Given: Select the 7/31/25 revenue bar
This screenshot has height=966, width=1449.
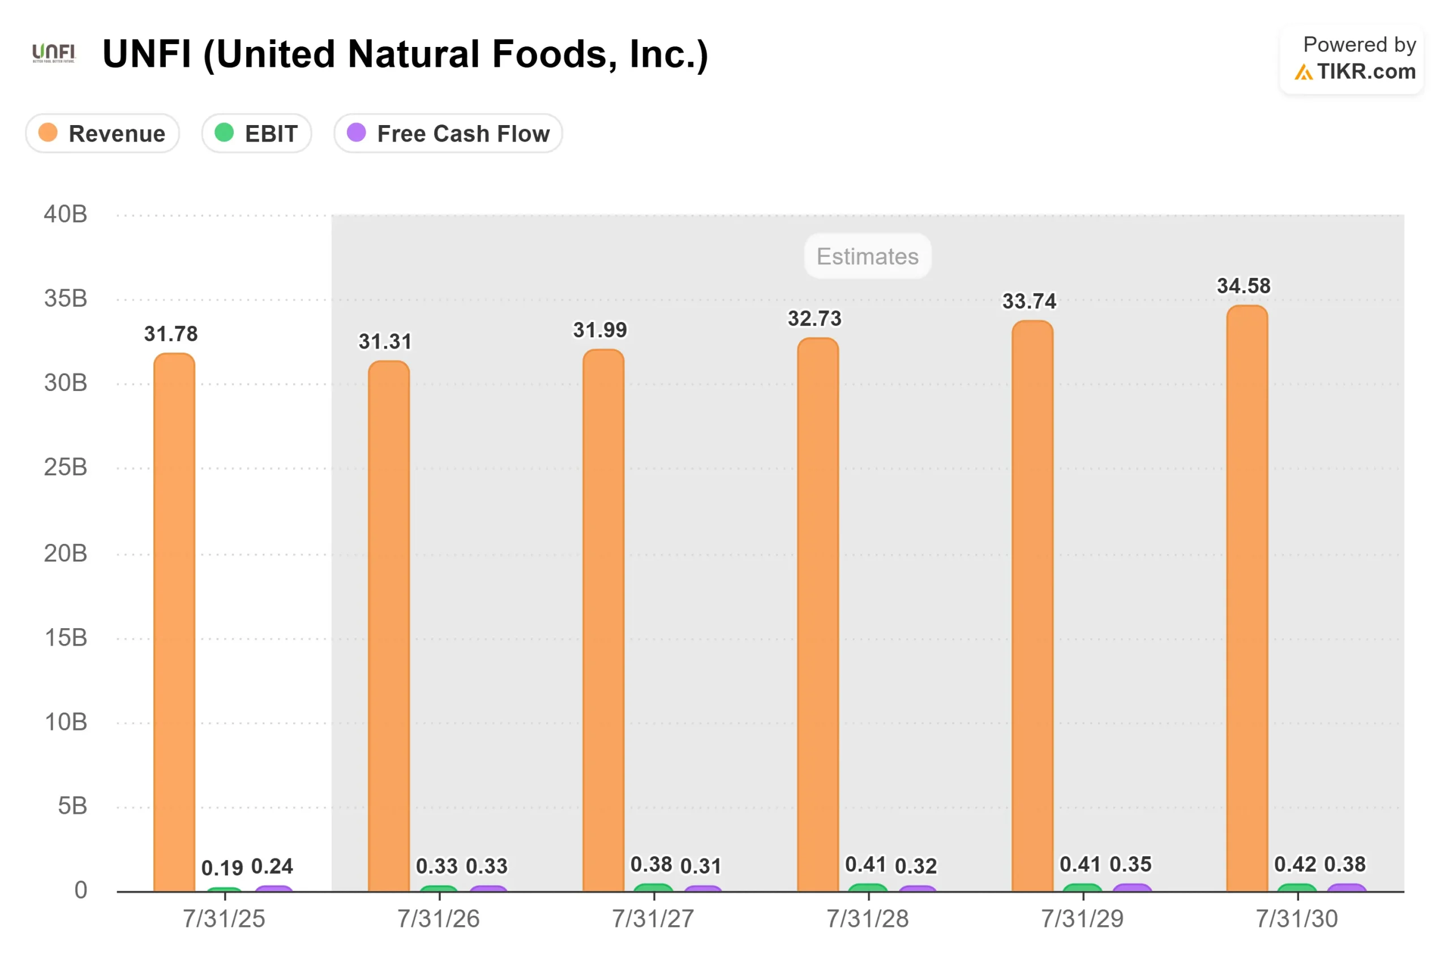Looking at the screenshot, I should point(174,622).
